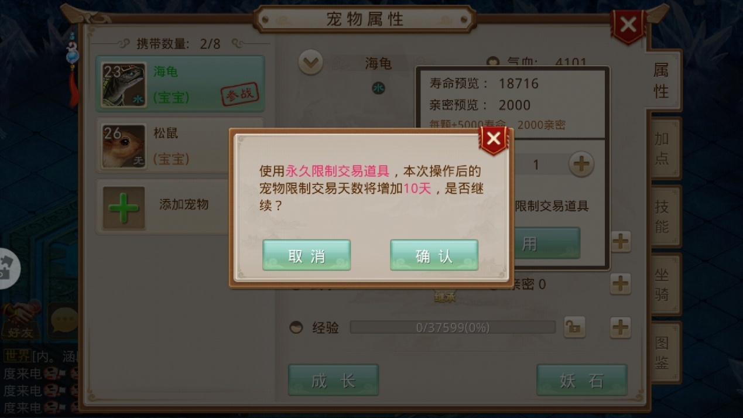The image size is (743, 418).
Task: Cancel the dialog with 取消 button
Action: 307,255
